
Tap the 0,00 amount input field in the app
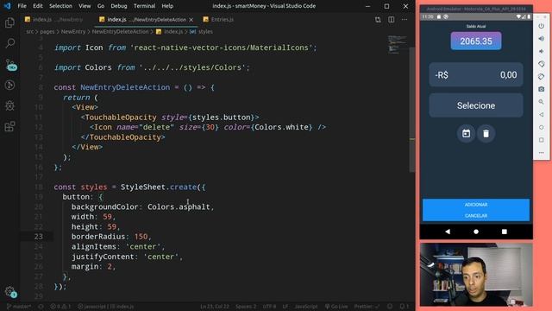coord(476,75)
